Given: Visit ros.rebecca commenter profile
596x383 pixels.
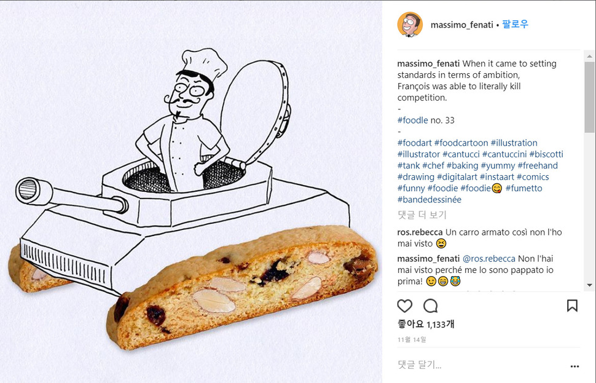Looking at the screenshot, I should 420,232.
